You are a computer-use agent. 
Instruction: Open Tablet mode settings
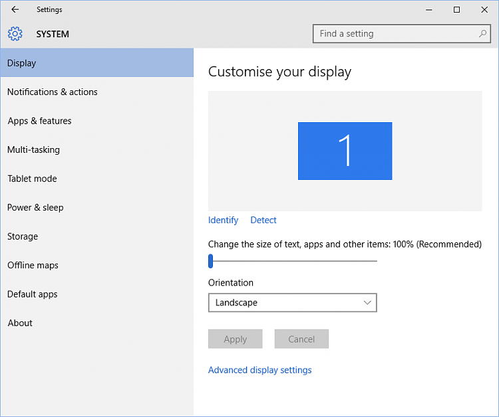click(96, 179)
